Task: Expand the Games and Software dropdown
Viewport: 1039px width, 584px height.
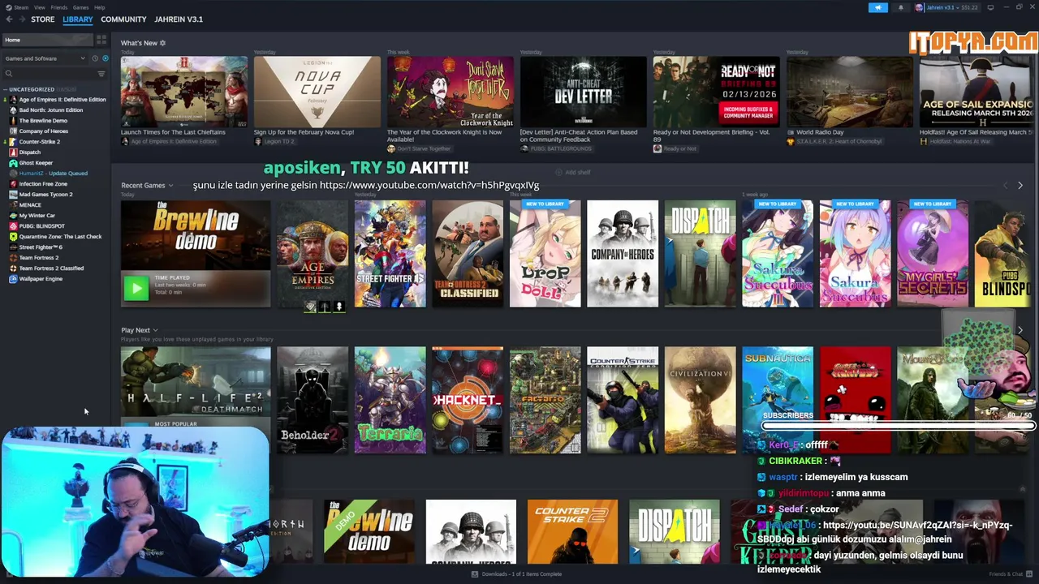Action: coord(45,58)
